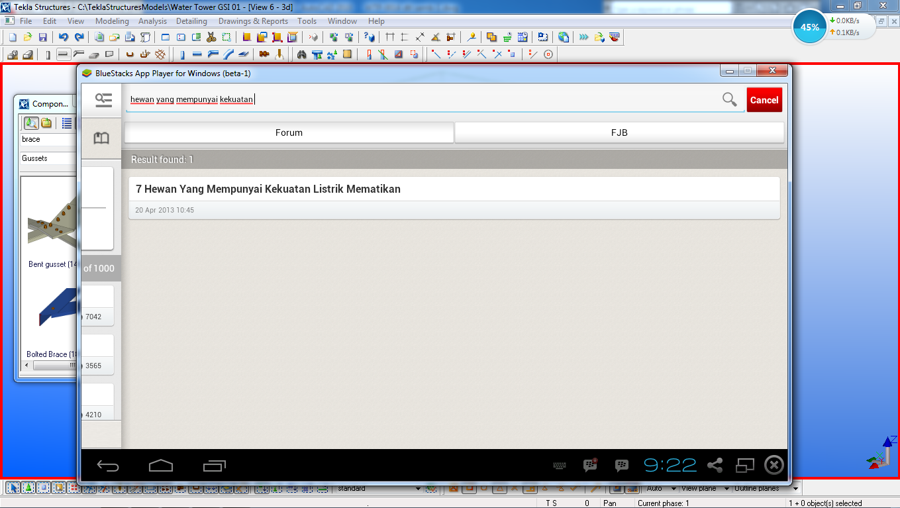This screenshot has width=900, height=508.
Task: Click the '1 + 0 object(s) selected' status text
Action: pos(825,503)
